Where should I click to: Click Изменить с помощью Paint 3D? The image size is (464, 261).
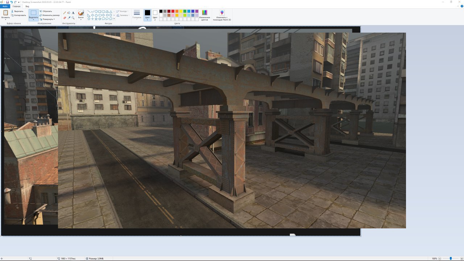coord(222,15)
